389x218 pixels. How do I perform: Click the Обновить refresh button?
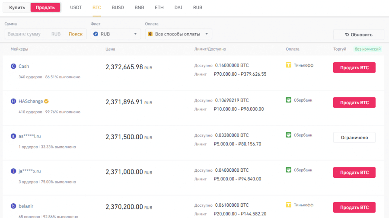[x=359, y=35]
